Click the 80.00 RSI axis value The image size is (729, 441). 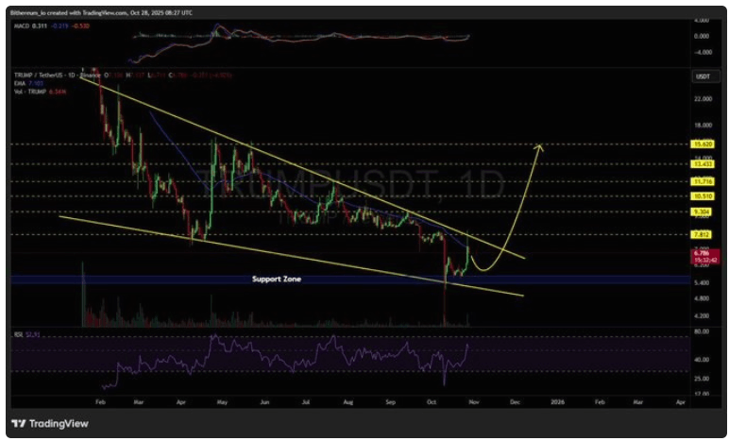click(x=703, y=331)
